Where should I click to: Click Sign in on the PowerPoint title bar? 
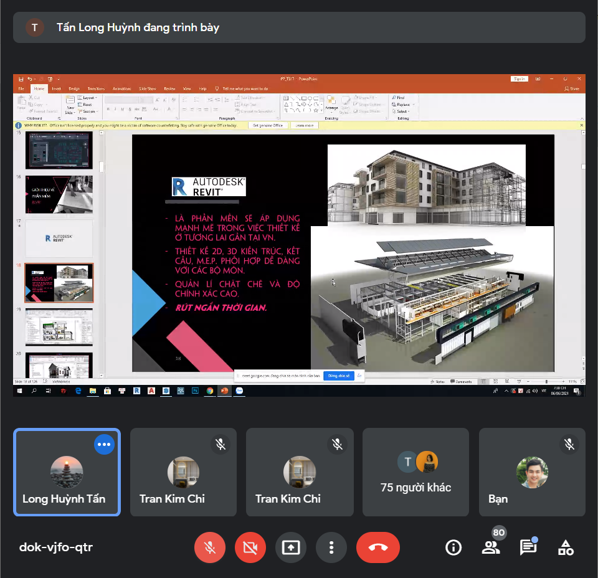(519, 79)
